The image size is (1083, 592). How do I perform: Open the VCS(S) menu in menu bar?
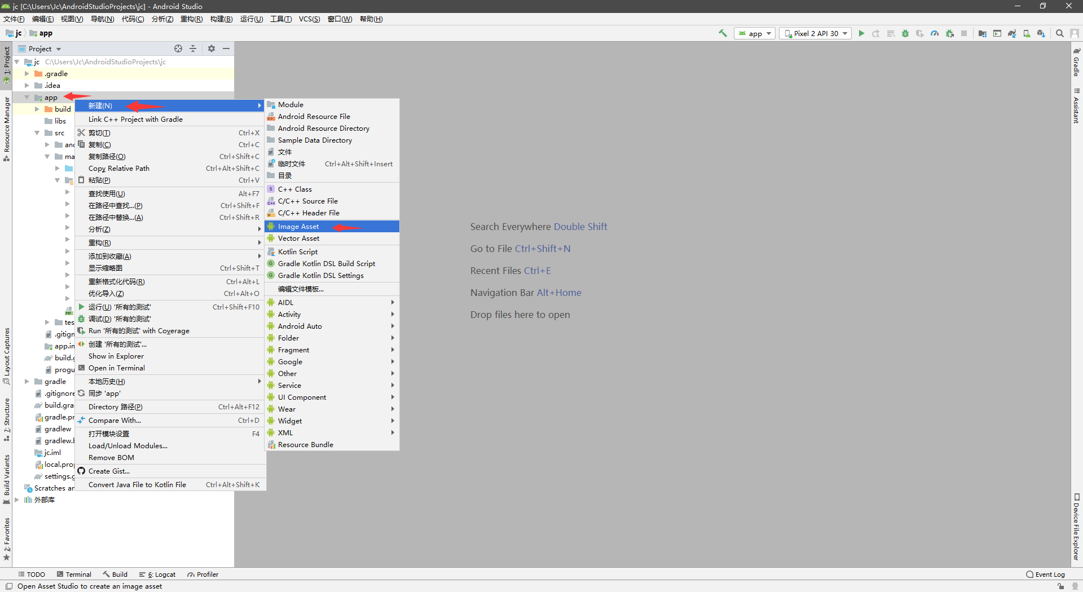[309, 19]
